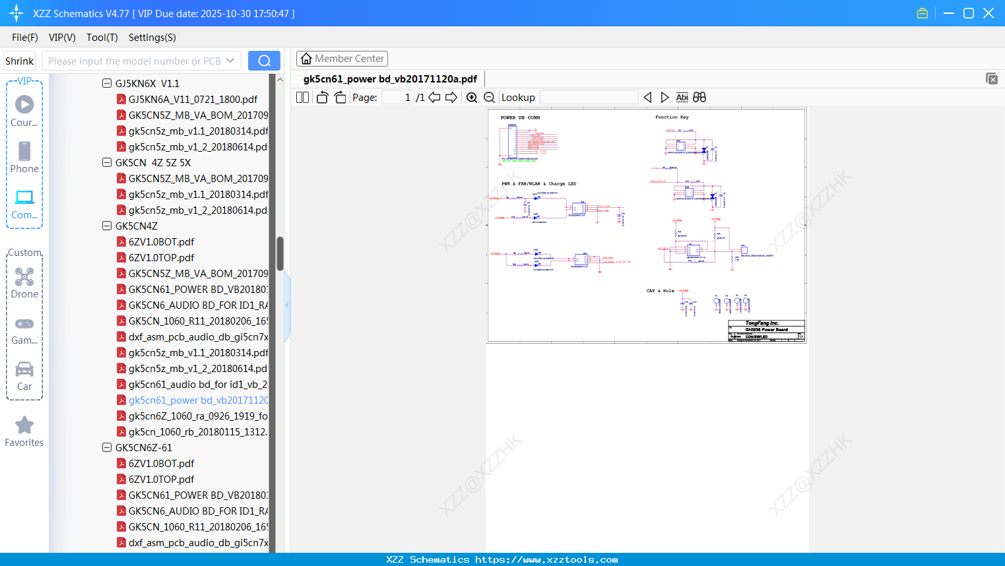Screen dimensions: 1005x566
Task: Rotate the page counter-clockwise
Action: (x=322, y=97)
